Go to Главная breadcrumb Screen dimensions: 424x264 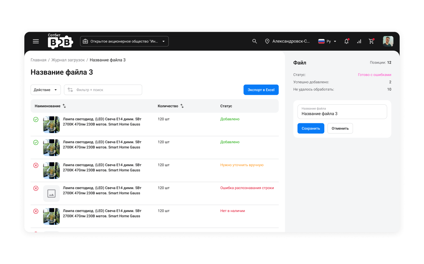(x=38, y=60)
